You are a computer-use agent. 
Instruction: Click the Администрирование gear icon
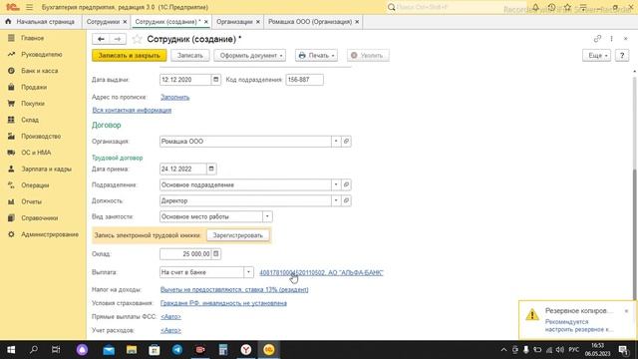pos(11,234)
